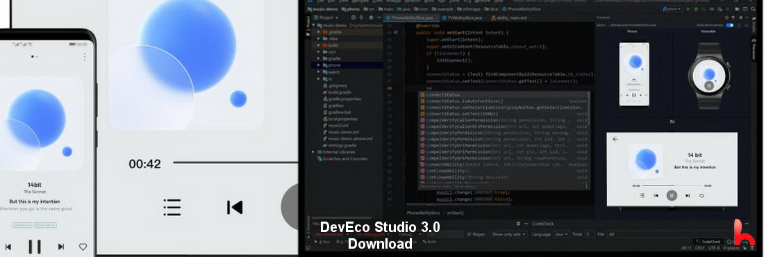Tap the heart favorite icon on phone mockup
Viewport: 764px width, 257px height.
tap(83, 247)
